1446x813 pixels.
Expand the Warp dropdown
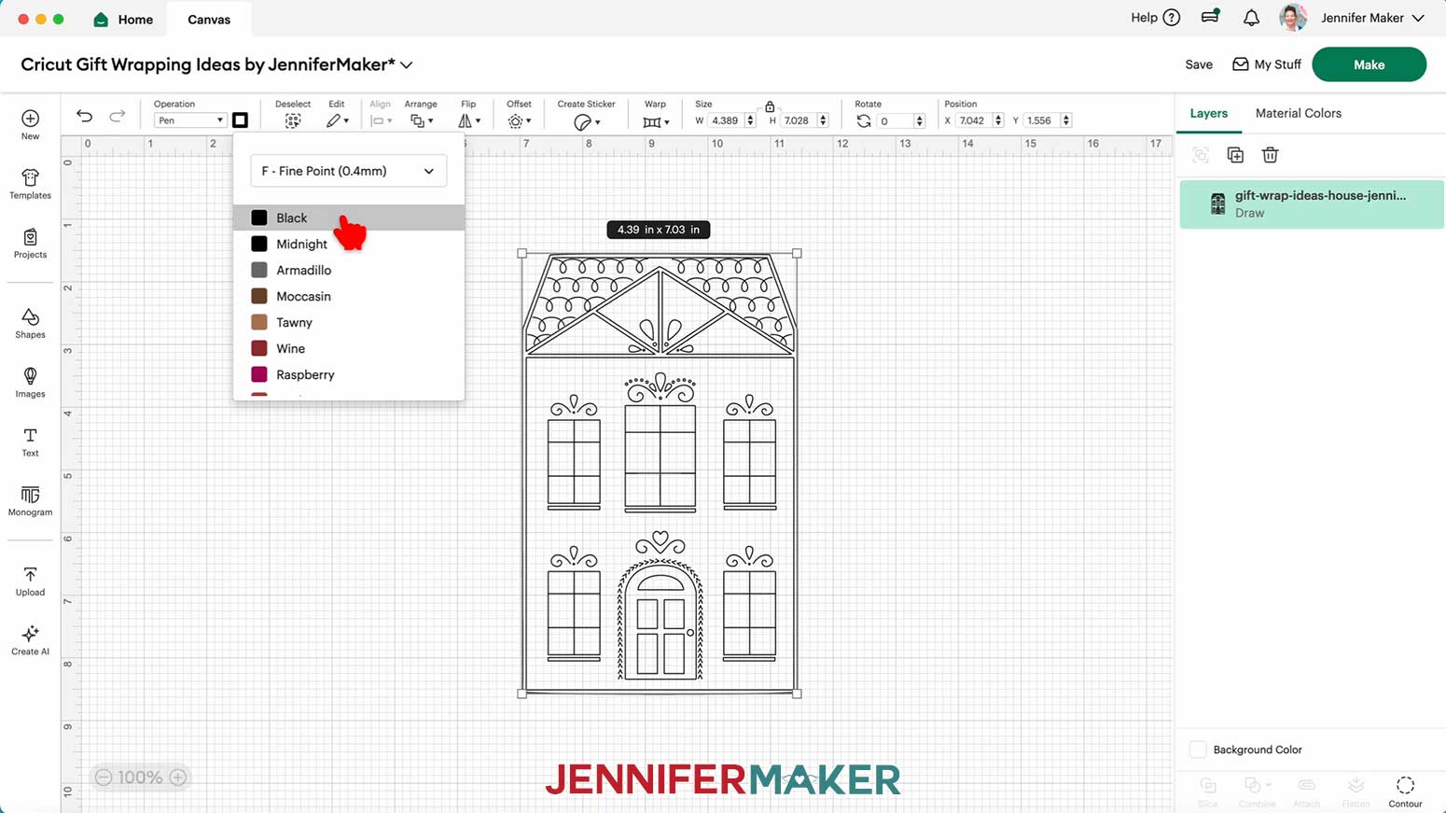tap(656, 122)
